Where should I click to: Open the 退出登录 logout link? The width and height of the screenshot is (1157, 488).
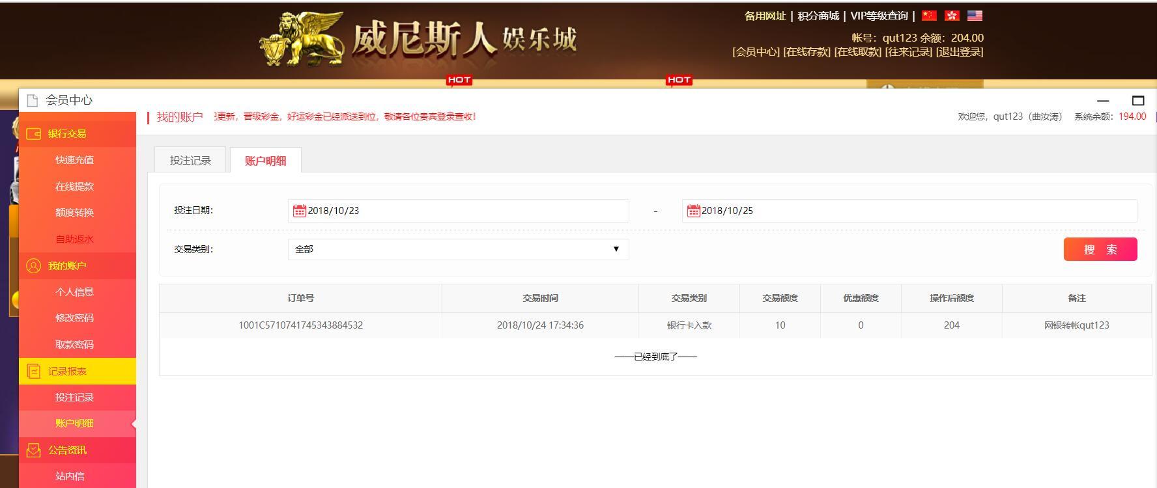960,52
